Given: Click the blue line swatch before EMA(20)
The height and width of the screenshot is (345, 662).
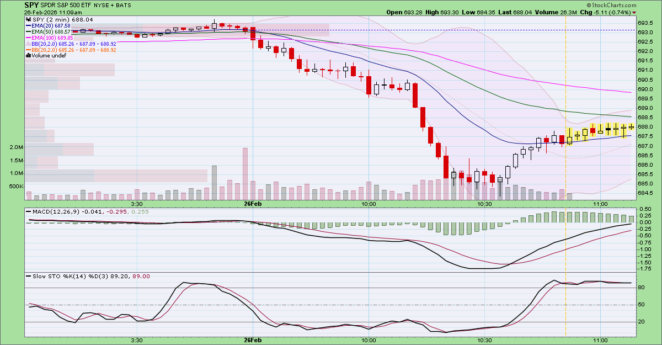Looking at the screenshot, I should [29, 25].
